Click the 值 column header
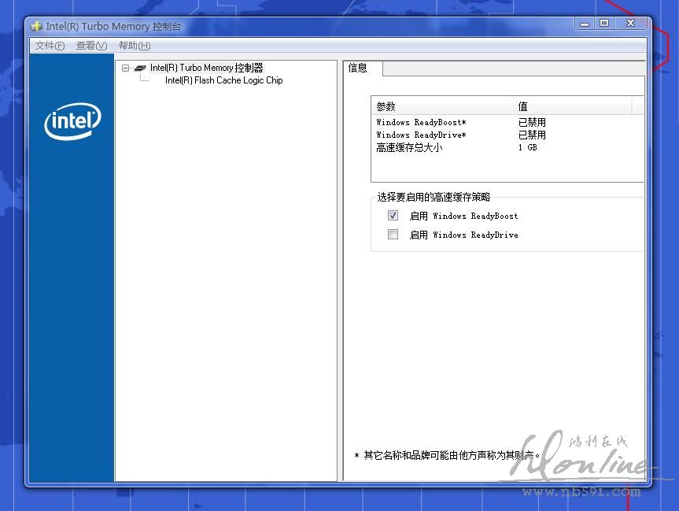 573,106
